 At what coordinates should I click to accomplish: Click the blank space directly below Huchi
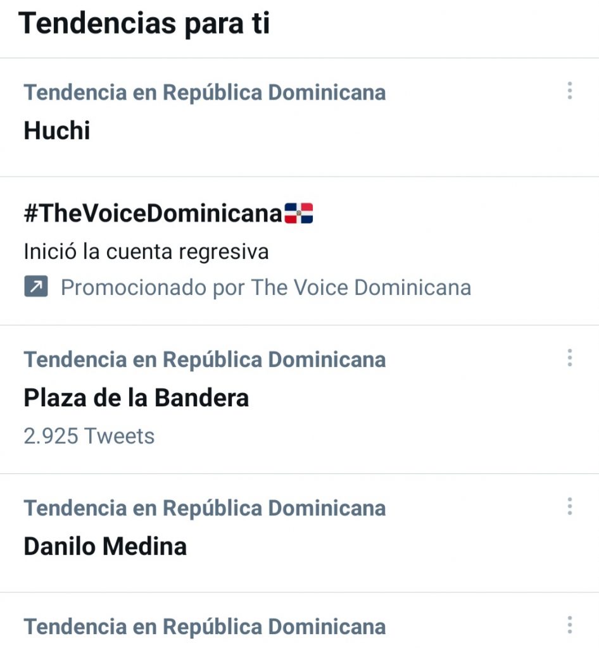(x=190, y=159)
